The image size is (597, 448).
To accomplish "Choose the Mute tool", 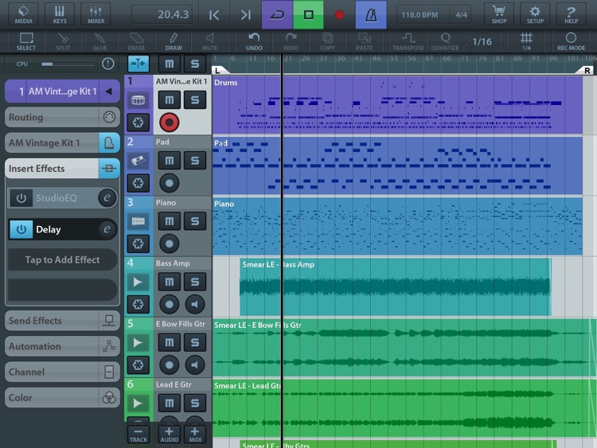I will [x=210, y=41].
